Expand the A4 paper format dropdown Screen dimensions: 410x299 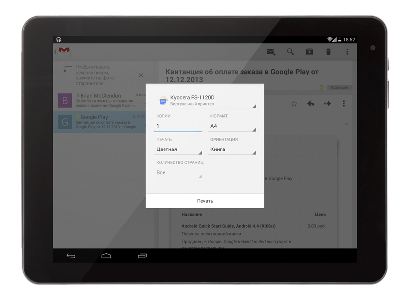(233, 126)
